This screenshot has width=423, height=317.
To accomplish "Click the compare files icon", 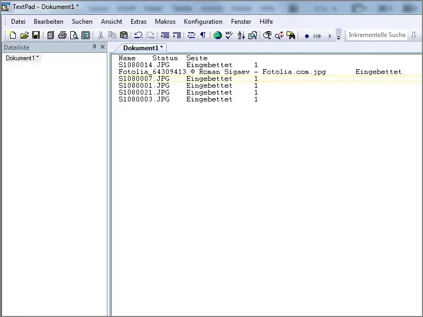I will click(253, 35).
